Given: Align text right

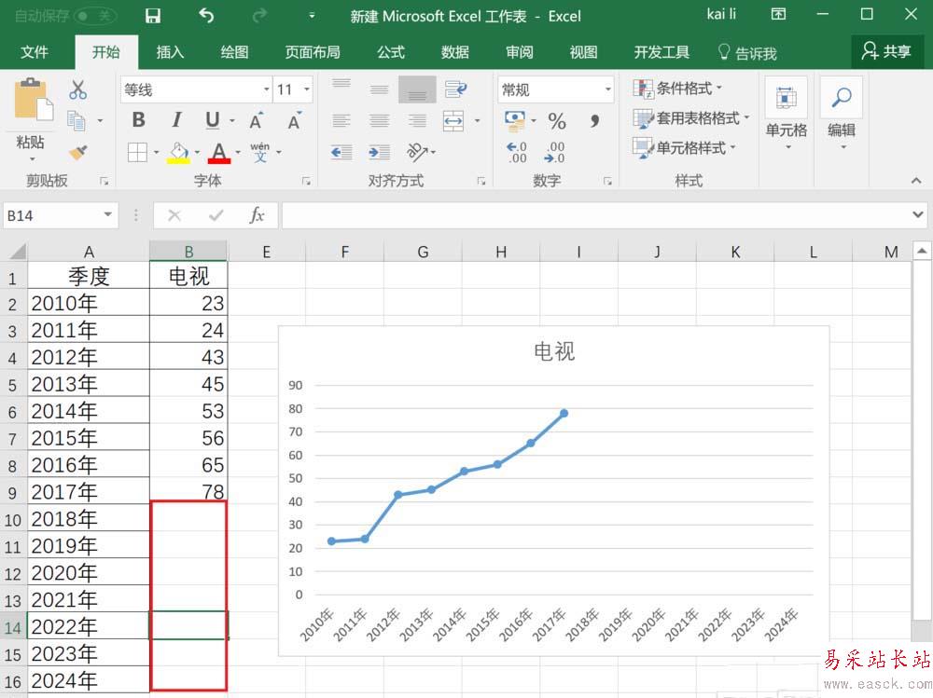Looking at the screenshot, I should [417, 121].
